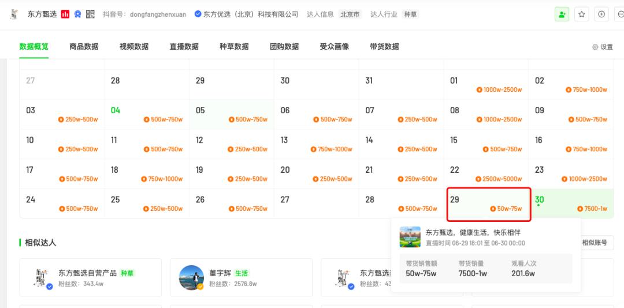
Task: Select calendar day 29 with 50w-75w sales
Action: (489, 205)
